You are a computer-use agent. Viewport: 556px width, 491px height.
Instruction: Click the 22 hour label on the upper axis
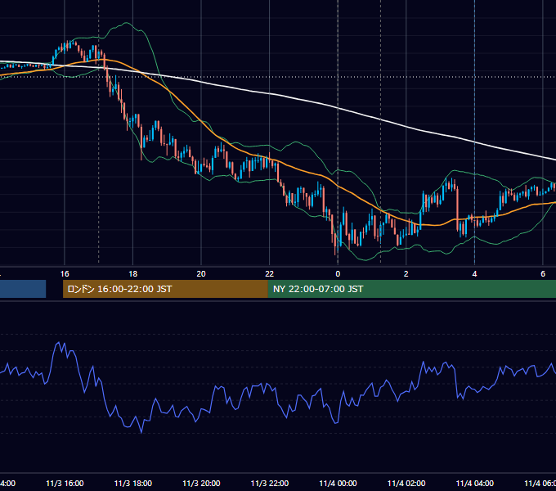coord(270,274)
